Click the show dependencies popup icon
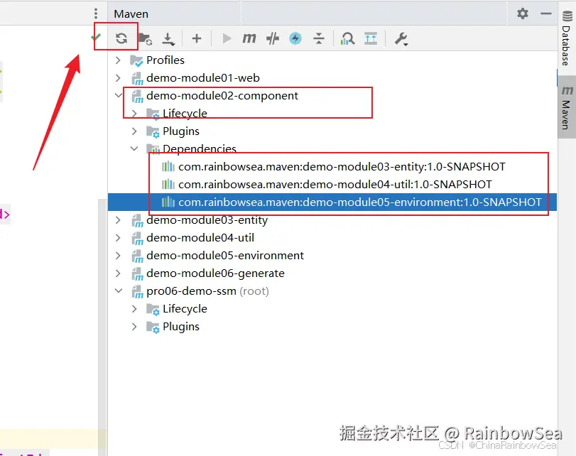The height and width of the screenshot is (456, 576). 371,38
